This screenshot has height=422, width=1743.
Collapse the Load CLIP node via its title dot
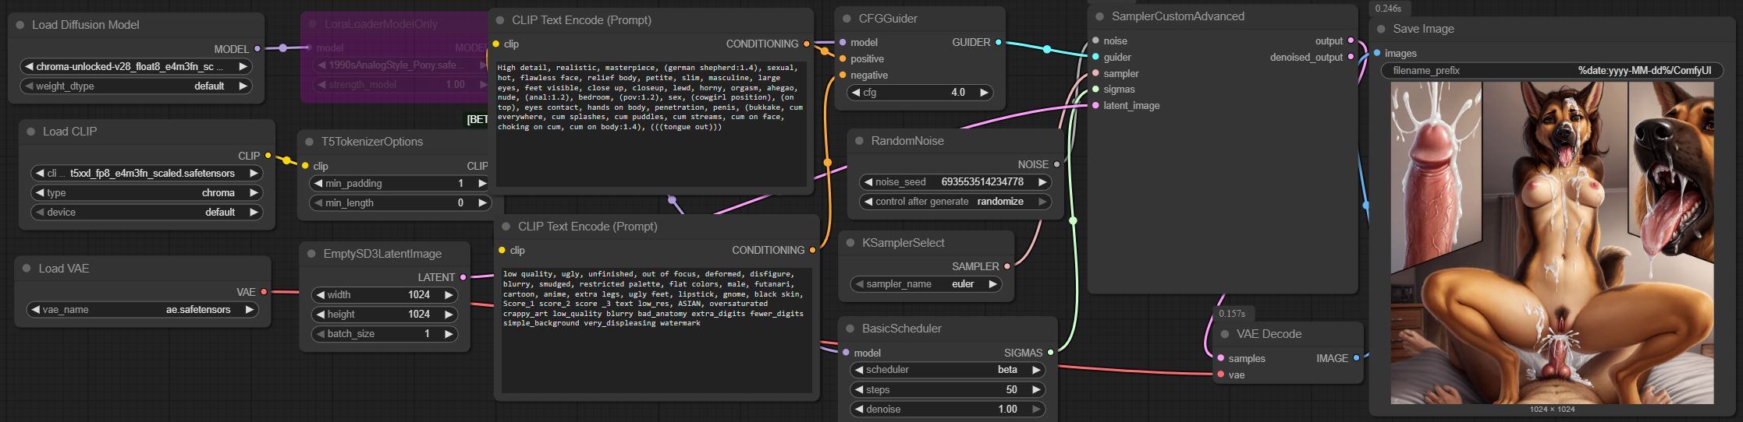31,132
